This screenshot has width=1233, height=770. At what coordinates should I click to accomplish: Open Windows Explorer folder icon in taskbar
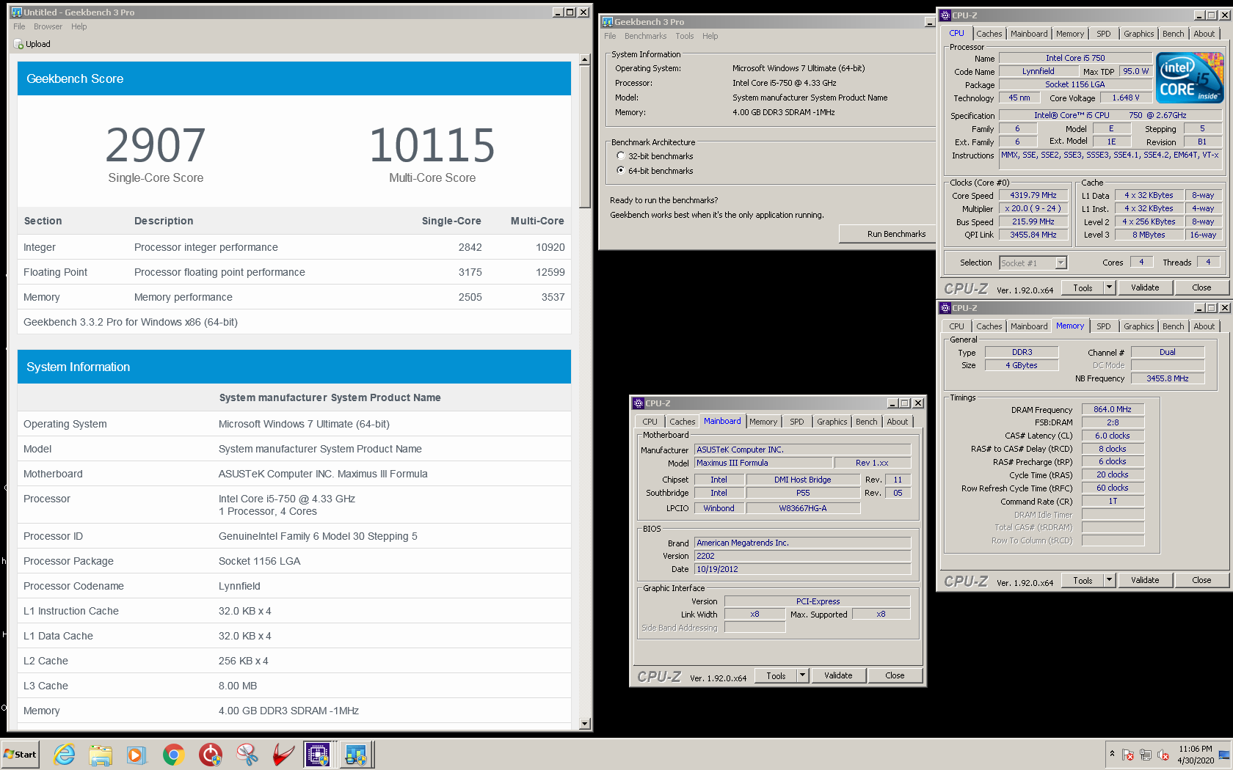[x=101, y=754]
